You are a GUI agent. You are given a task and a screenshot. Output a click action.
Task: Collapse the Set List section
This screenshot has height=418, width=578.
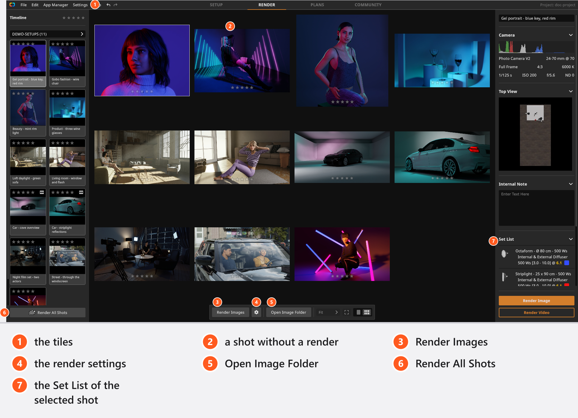tap(571, 239)
